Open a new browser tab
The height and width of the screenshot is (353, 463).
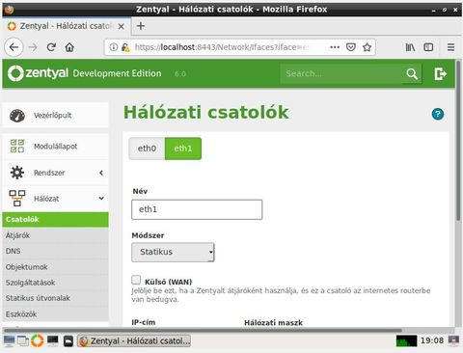click(x=141, y=26)
